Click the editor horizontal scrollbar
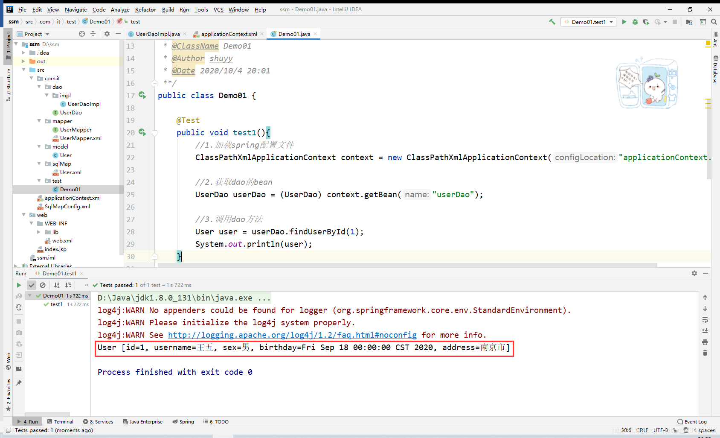Image resolution: width=720 pixels, height=438 pixels. click(x=407, y=265)
